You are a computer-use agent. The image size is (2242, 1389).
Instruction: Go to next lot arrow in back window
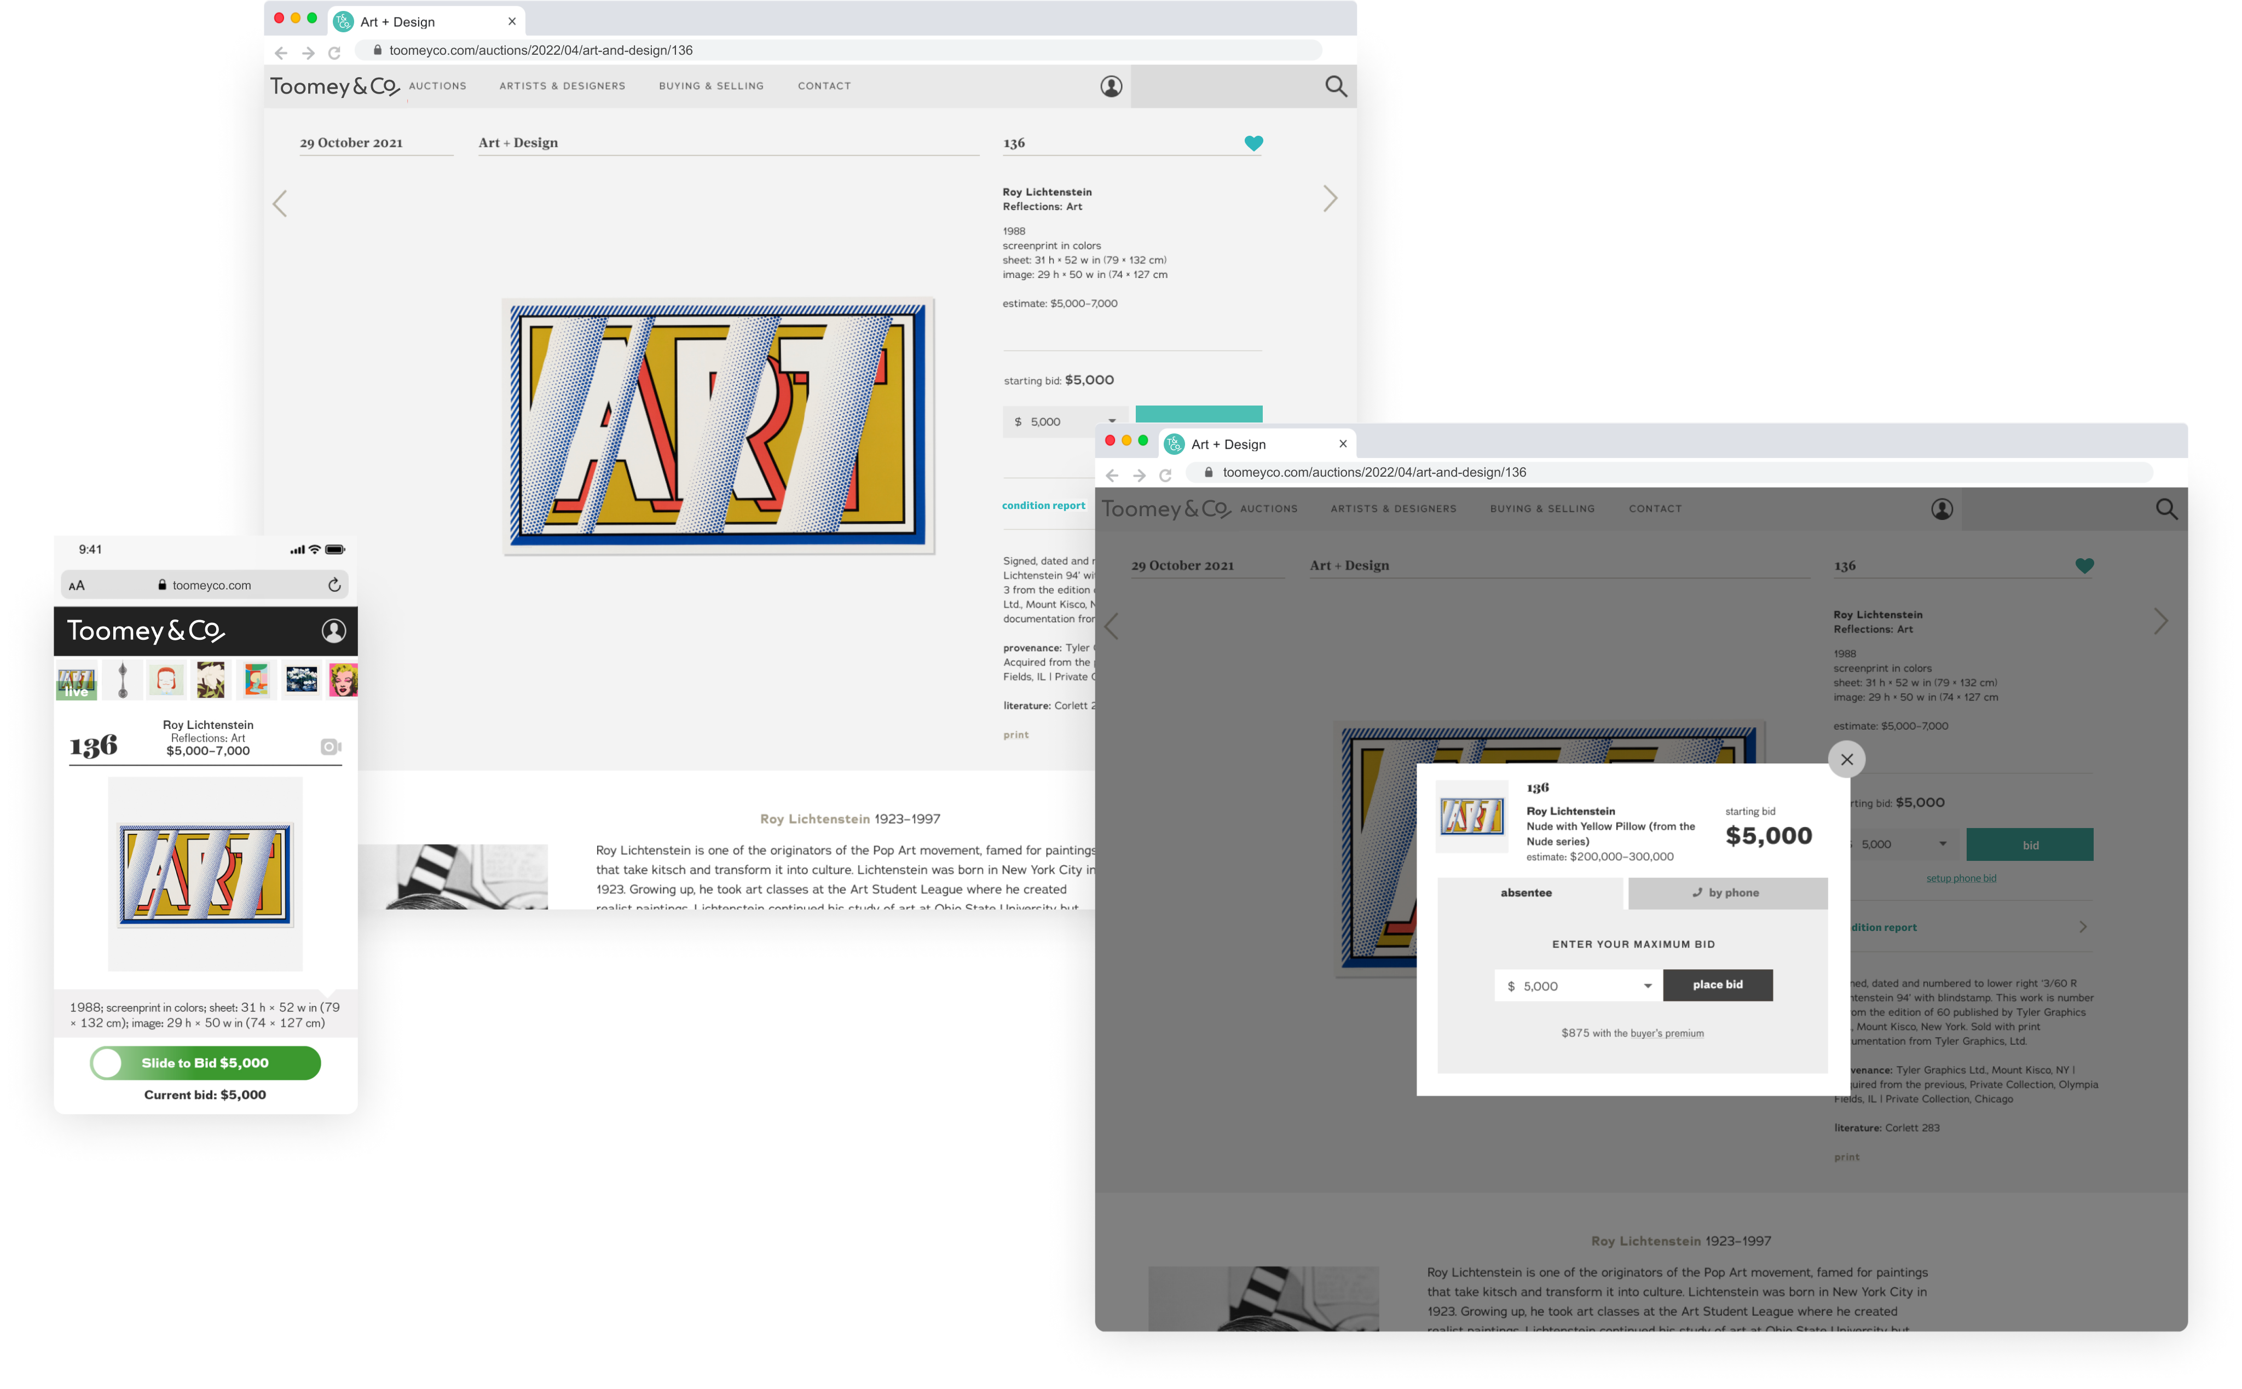[x=1330, y=199]
